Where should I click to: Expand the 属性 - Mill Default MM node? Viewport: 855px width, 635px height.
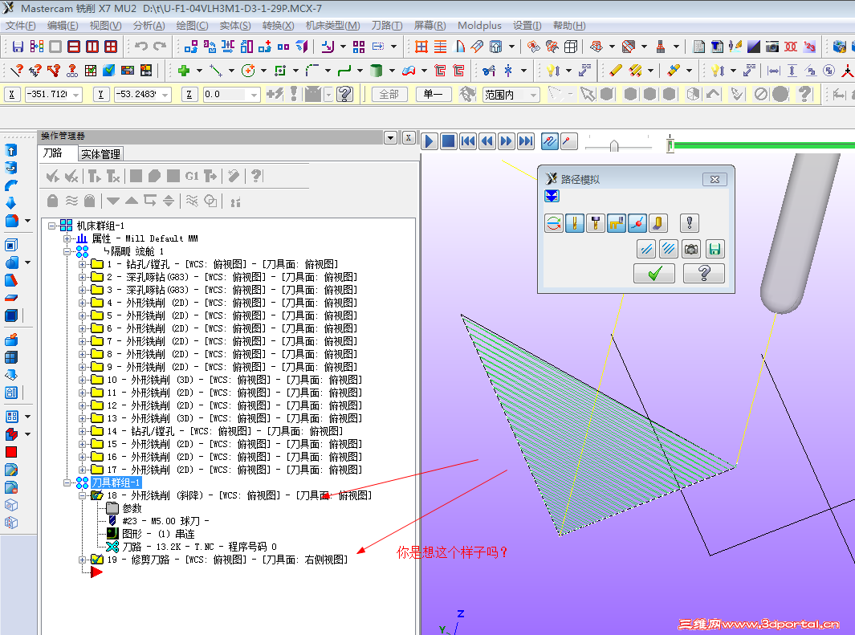67,238
